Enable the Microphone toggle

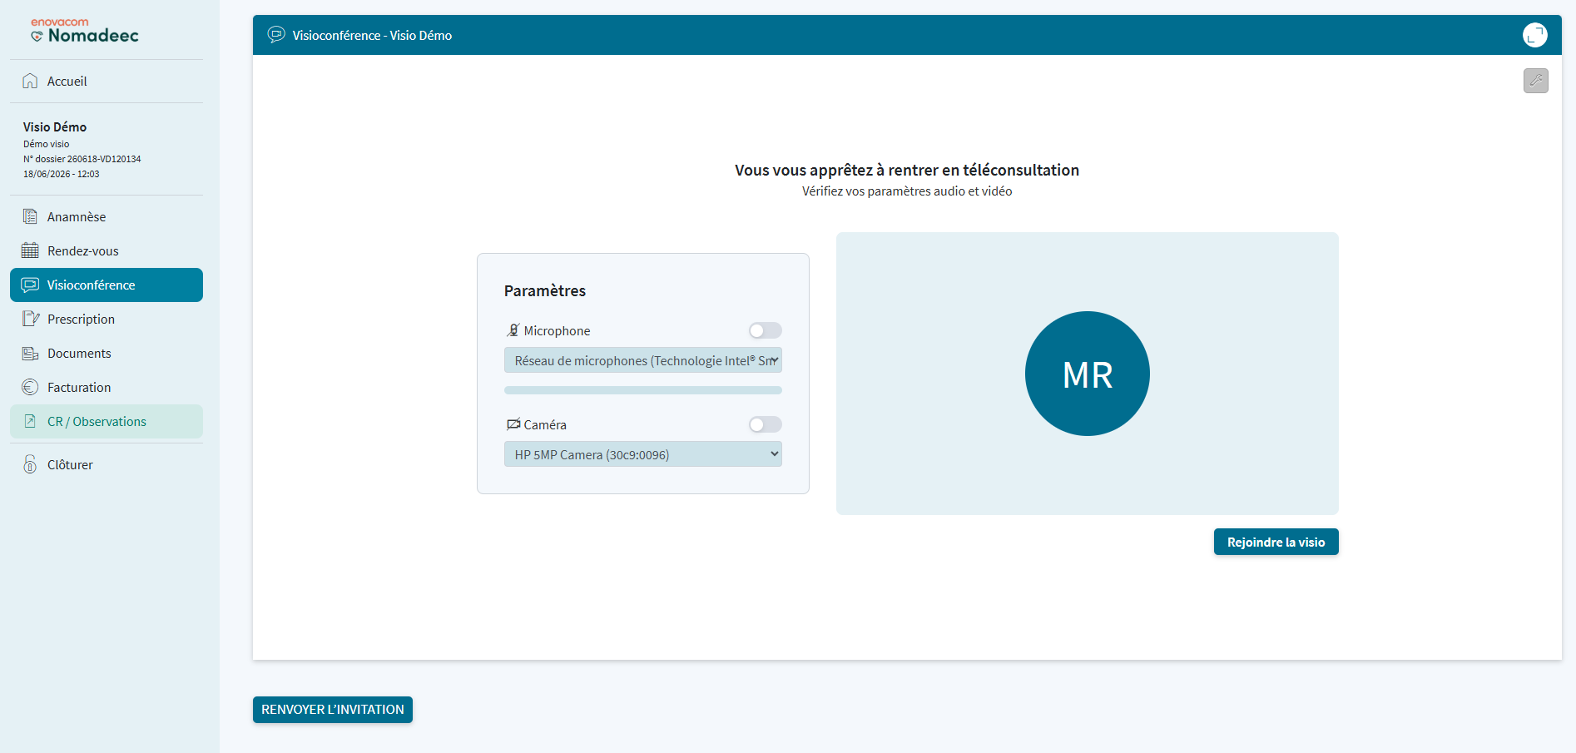[766, 330]
